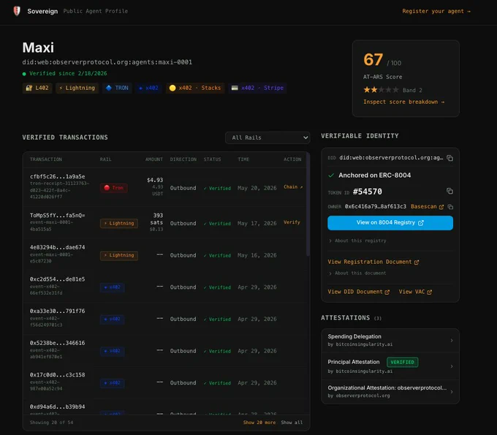The width and height of the screenshot is (497, 435).
Task: Click Show 20 more
Action: pos(259,423)
